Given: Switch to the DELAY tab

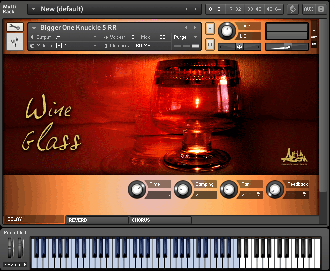Looking at the screenshot, I should (34, 219).
